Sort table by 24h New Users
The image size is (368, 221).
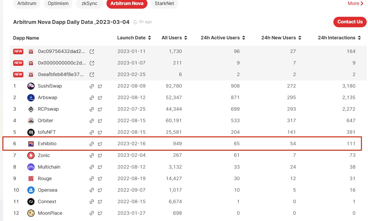coord(300,38)
